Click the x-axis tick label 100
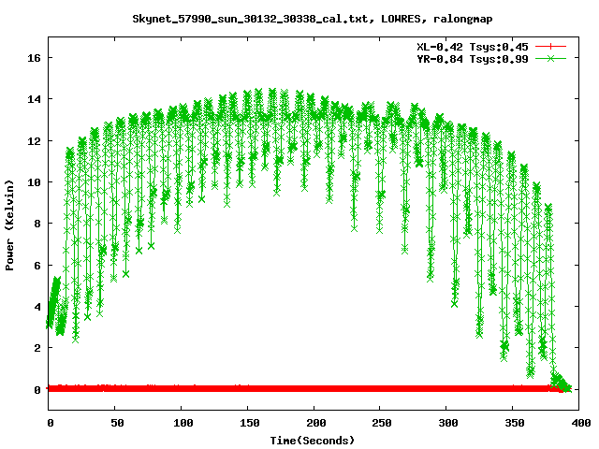The image size is (599, 449). tap(183, 423)
